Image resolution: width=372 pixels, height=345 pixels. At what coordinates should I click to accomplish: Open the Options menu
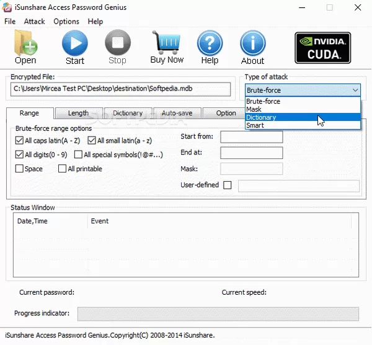(x=66, y=21)
